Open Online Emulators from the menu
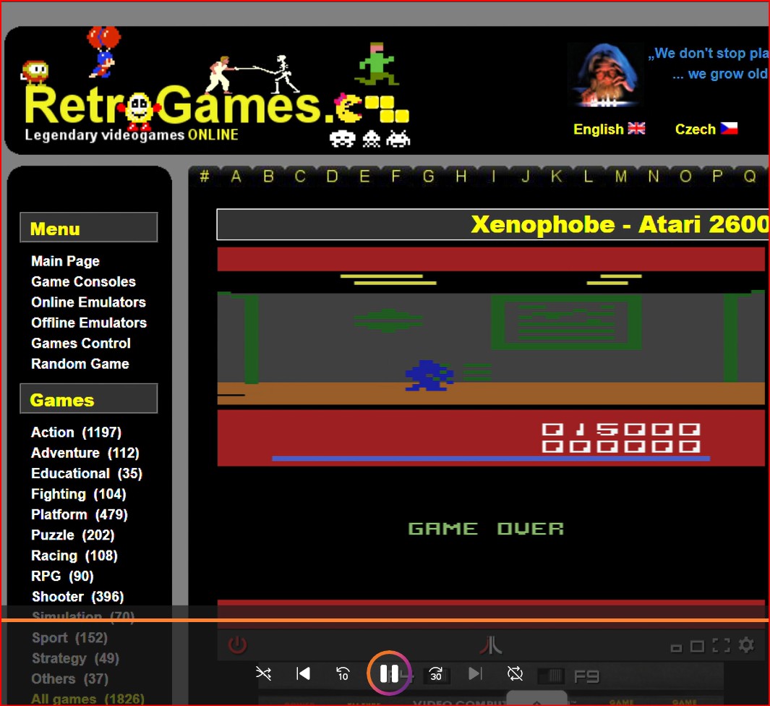 point(88,302)
